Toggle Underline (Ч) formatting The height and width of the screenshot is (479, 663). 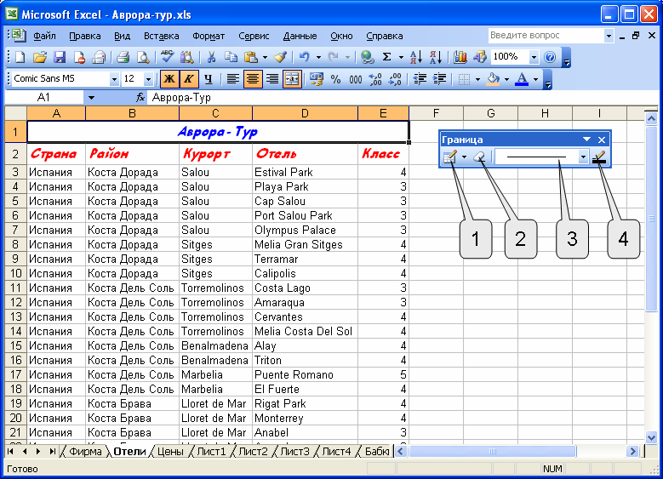point(207,79)
